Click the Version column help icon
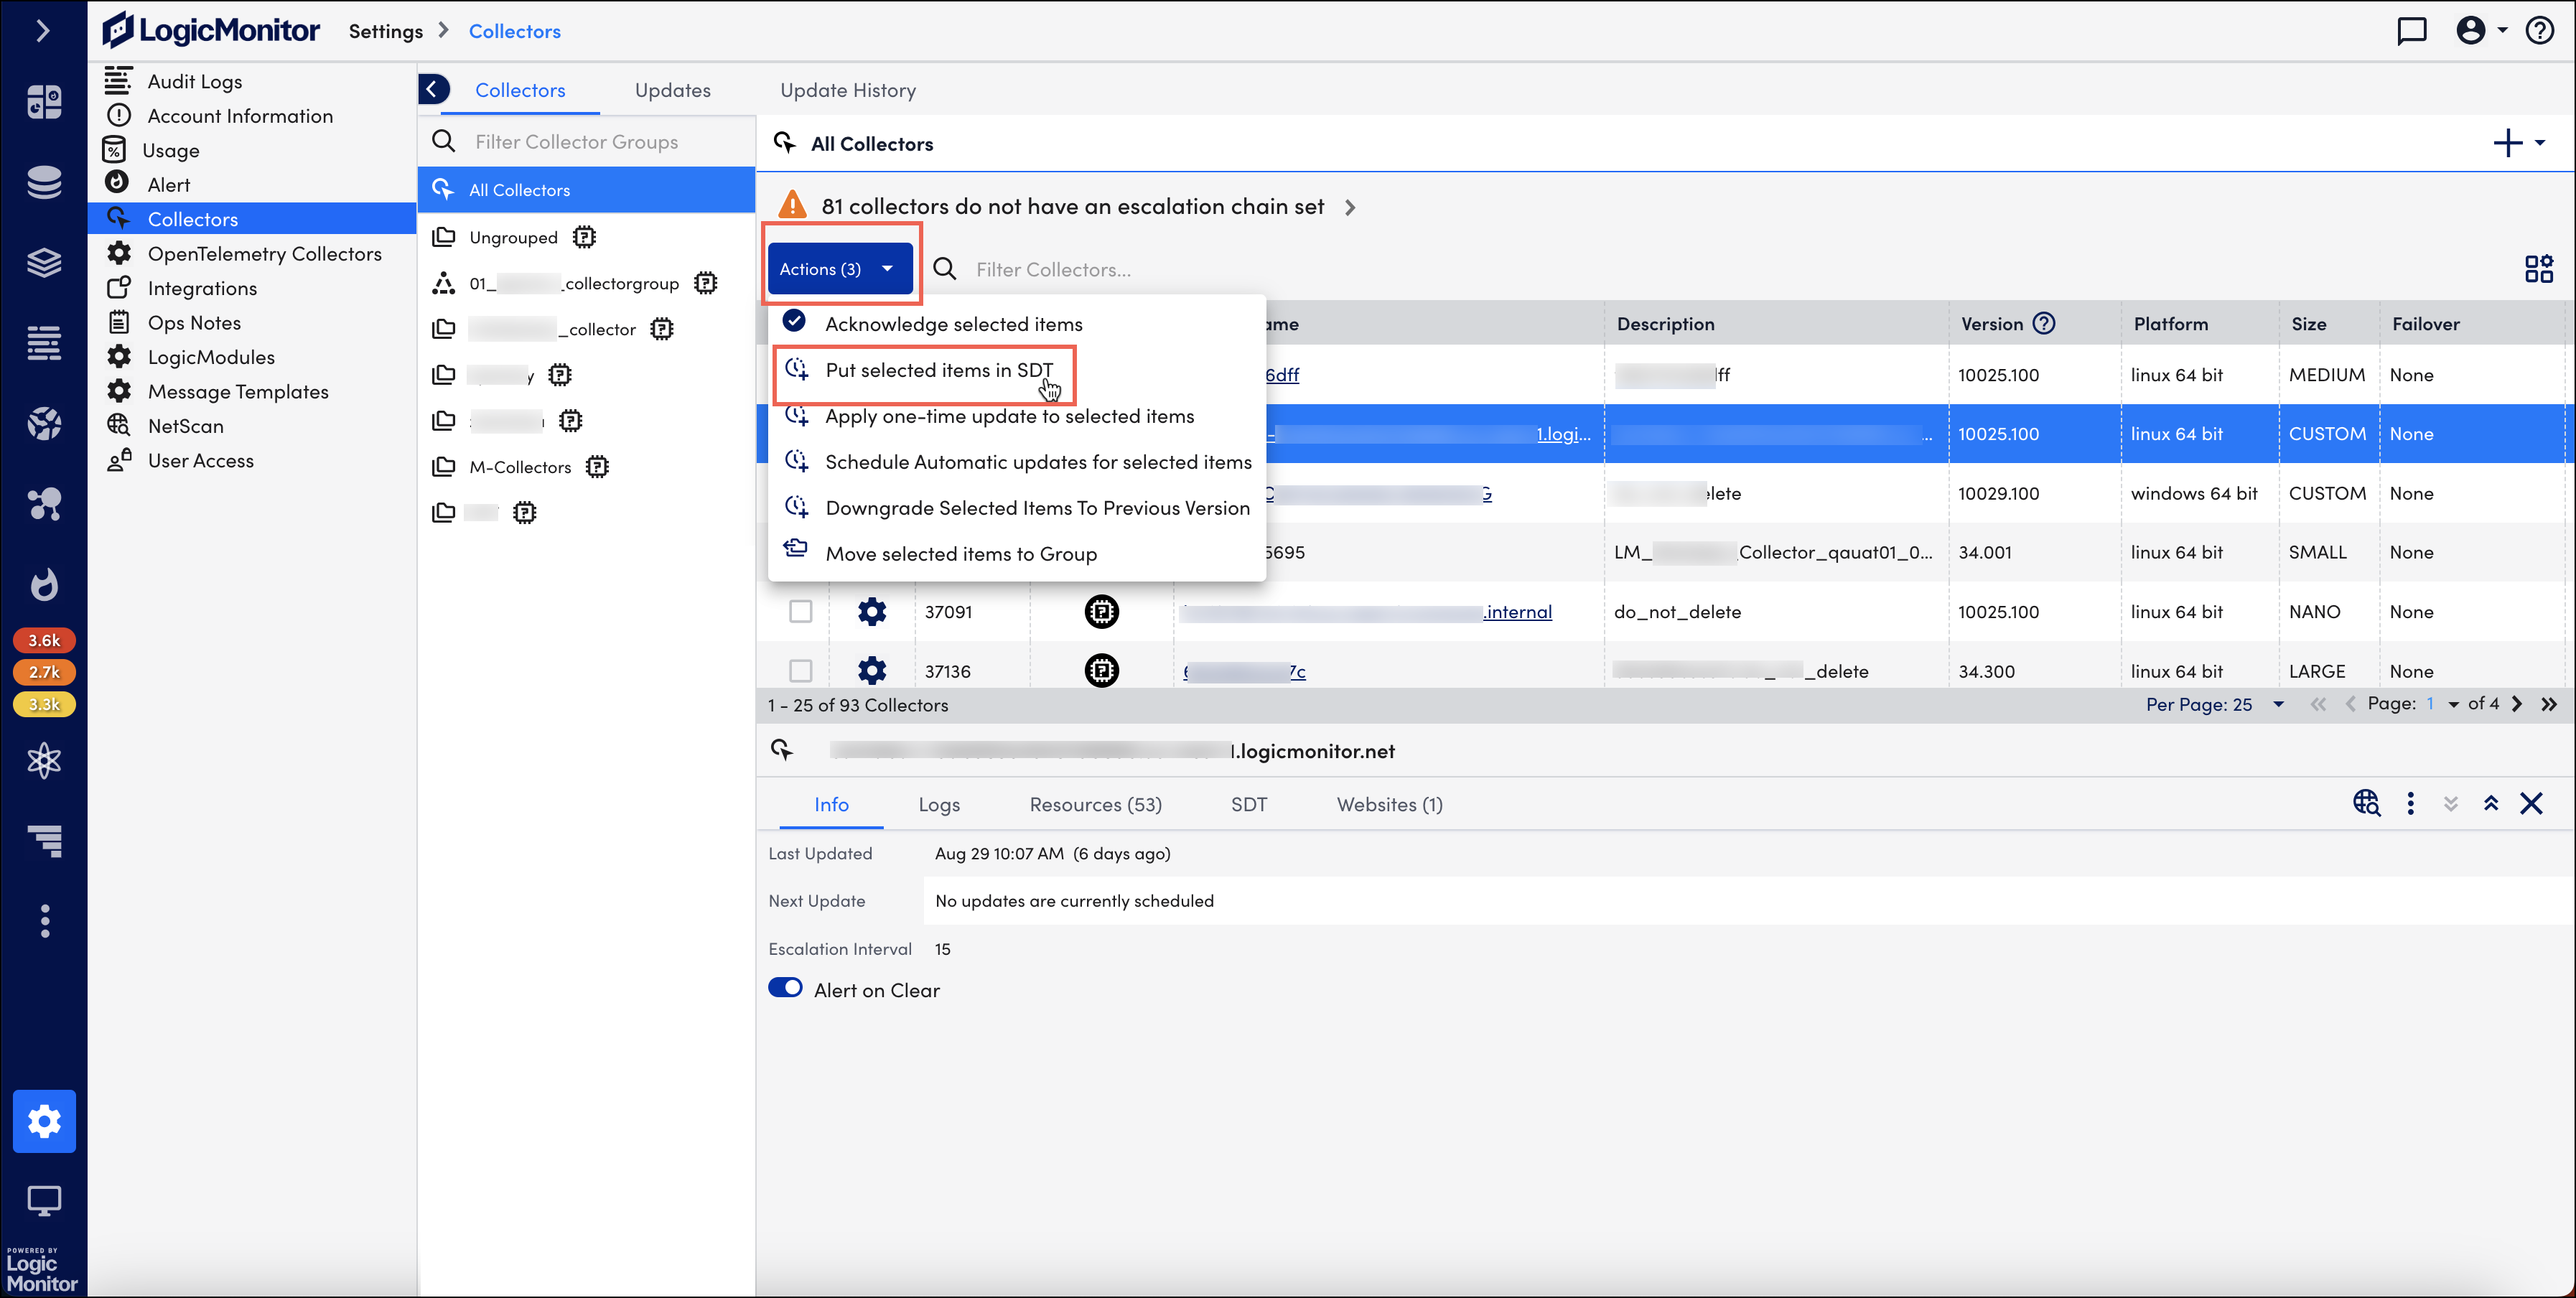Viewport: 2576px width, 1298px height. pos(2045,323)
